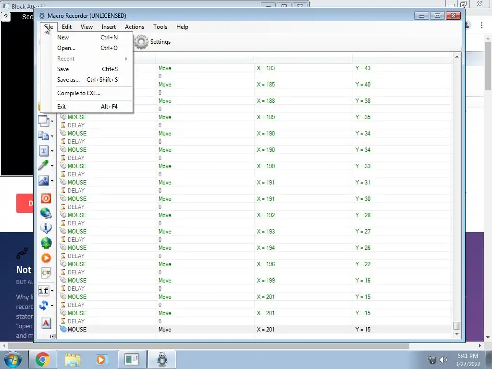Click the network tray icon

(x=432, y=360)
